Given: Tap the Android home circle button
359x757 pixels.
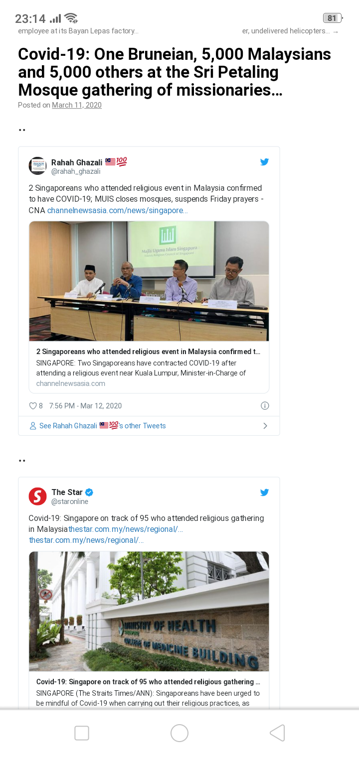Looking at the screenshot, I should click(179, 733).
